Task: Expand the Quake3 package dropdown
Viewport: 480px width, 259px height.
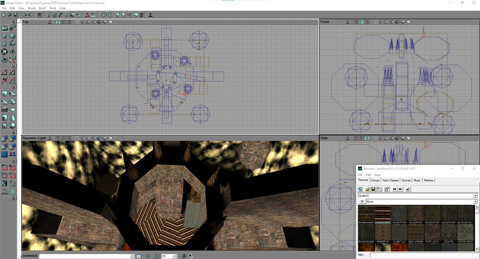Action: (x=475, y=196)
